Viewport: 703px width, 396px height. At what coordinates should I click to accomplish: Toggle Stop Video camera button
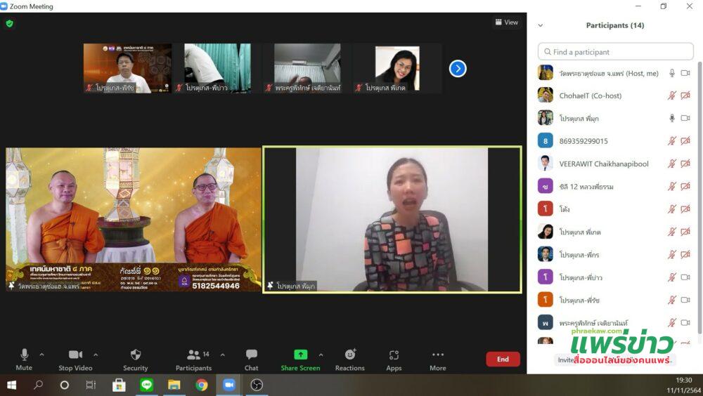pyautogui.click(x=75, y=355)
